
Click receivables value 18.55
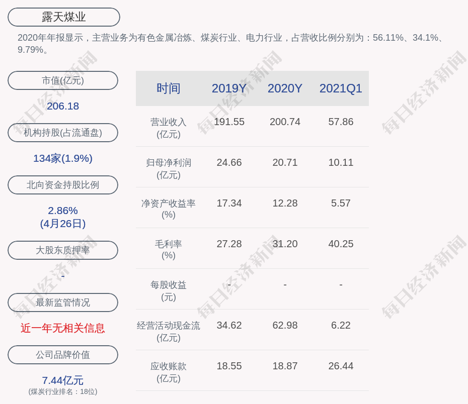pos(229,366)
